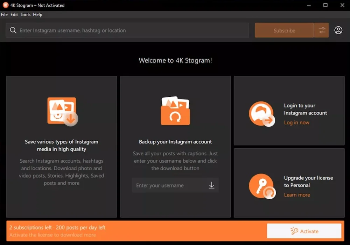Focus the Enter your username backup field
350x245 pixels.
click(x=175, y=185)
